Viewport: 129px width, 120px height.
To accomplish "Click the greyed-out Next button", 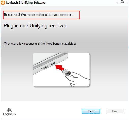I will (115, 111).
